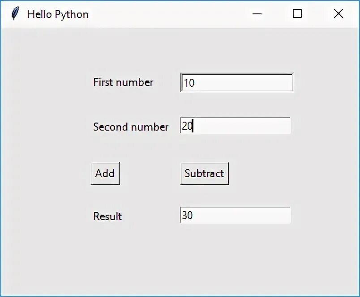Click into the Second number entry box

tap(236, 126)
